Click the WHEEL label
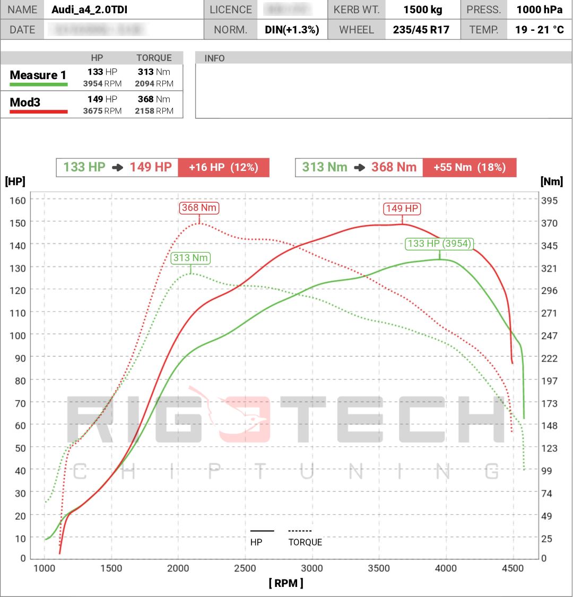The image size is (573, 597). (357, 30)
